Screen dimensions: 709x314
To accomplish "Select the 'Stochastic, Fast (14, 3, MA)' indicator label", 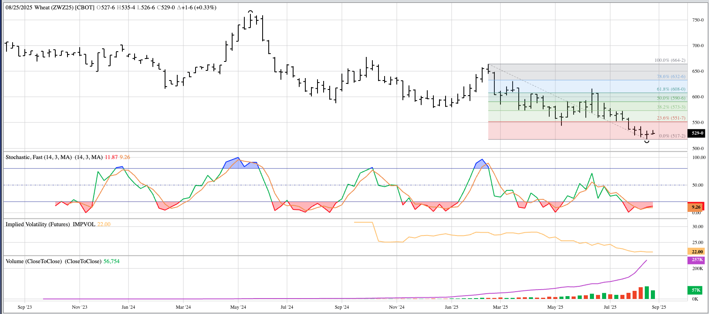I will pyautogui.click(x=39, y=157).
